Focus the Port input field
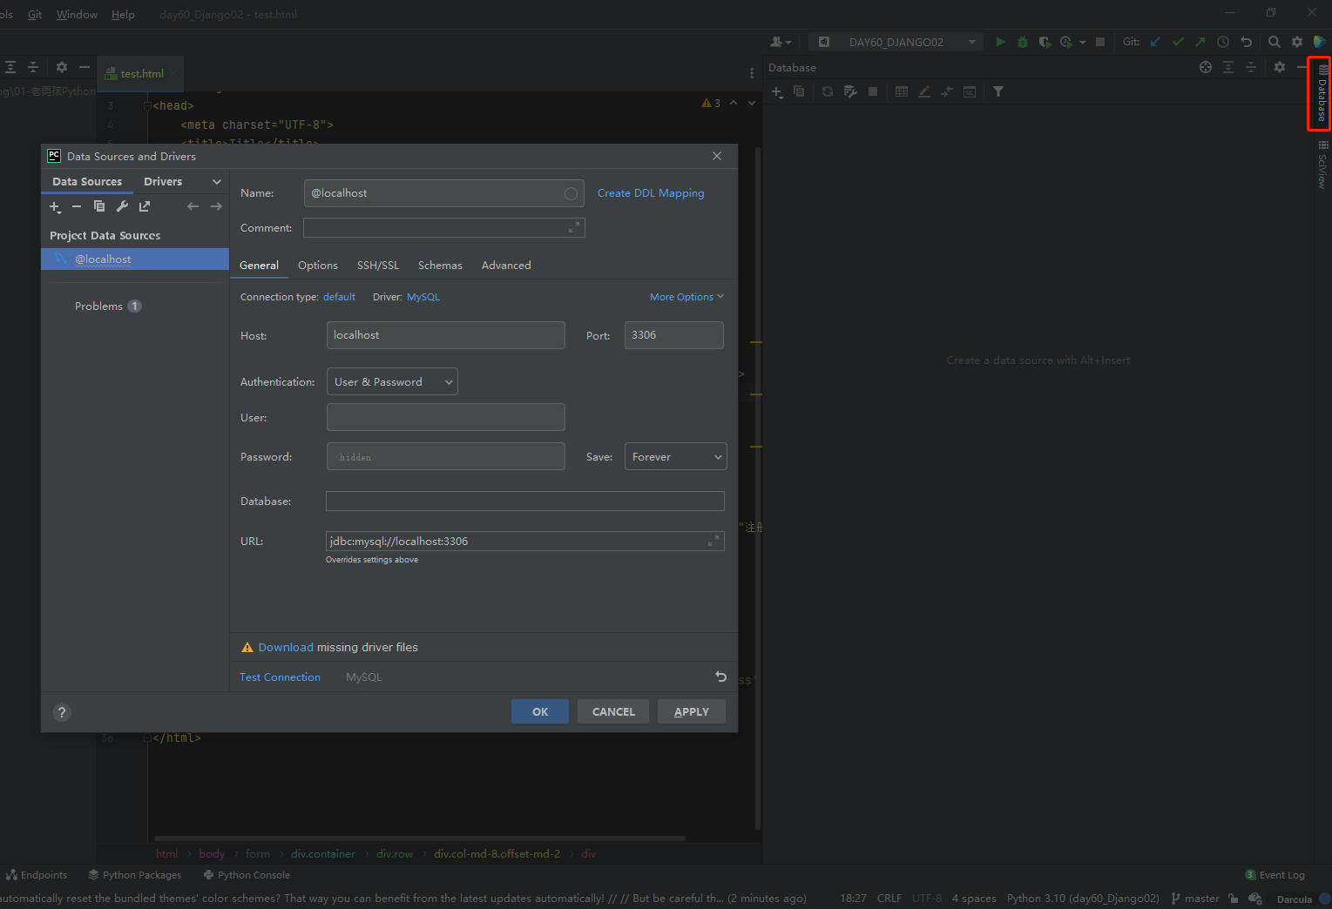Screen dimensions: 1332x909 pos(674,335)
